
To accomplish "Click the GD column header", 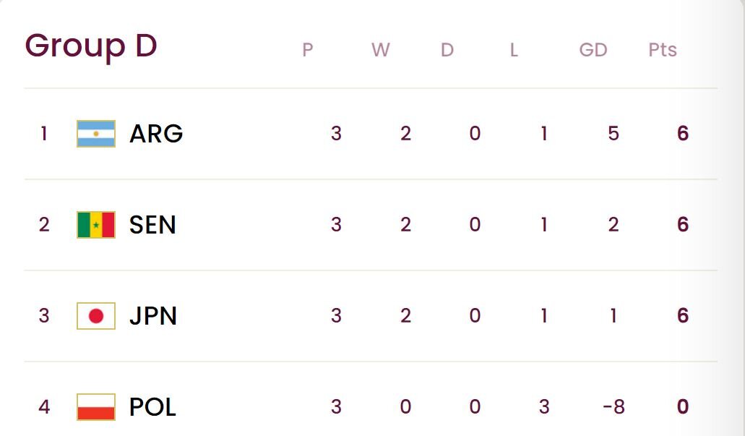I will click(x=593, y=49).
